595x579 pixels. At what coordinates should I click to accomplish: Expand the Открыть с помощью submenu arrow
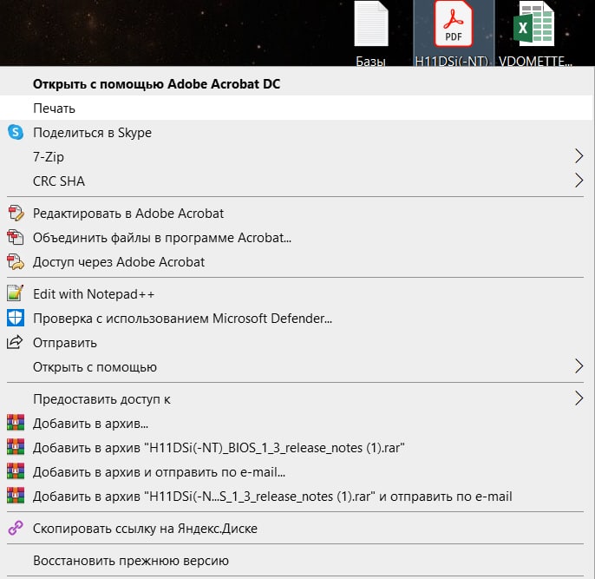579,366
